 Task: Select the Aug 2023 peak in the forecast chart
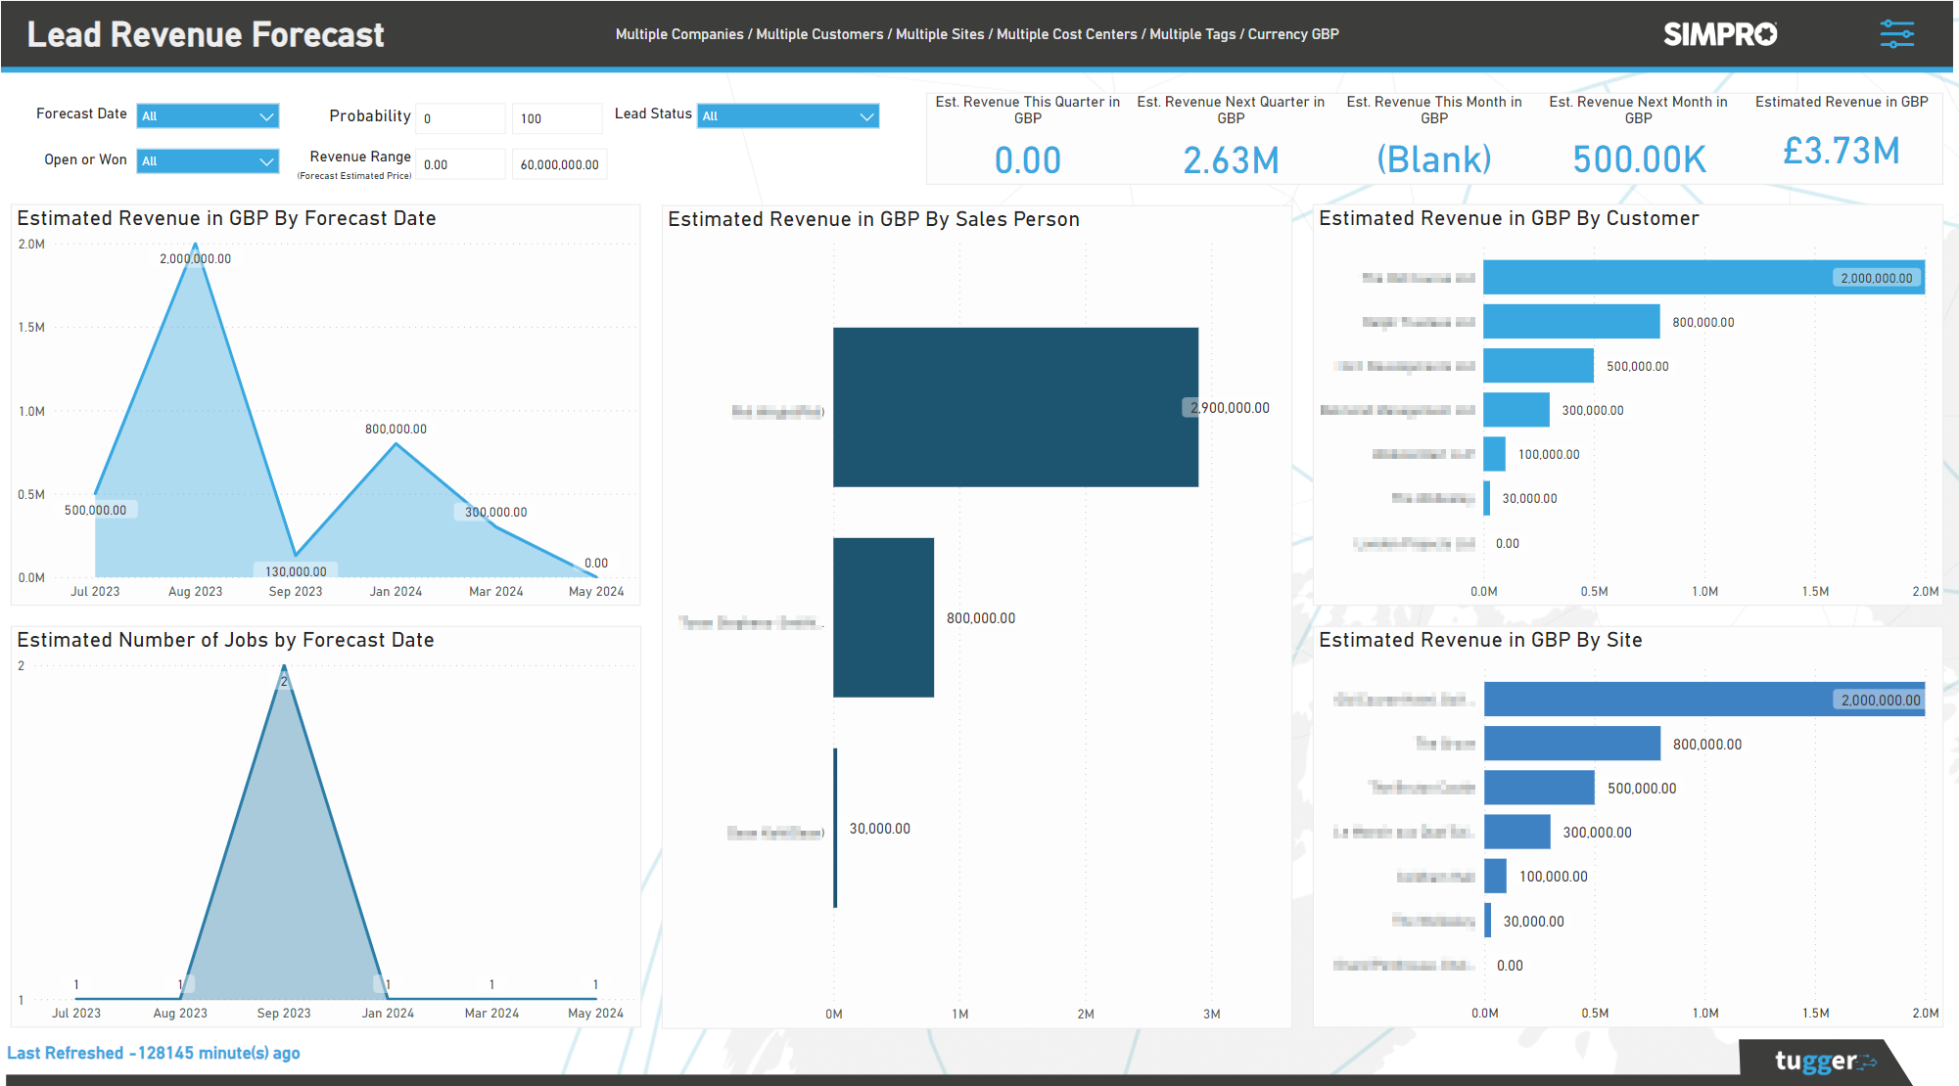coord(194,245)
